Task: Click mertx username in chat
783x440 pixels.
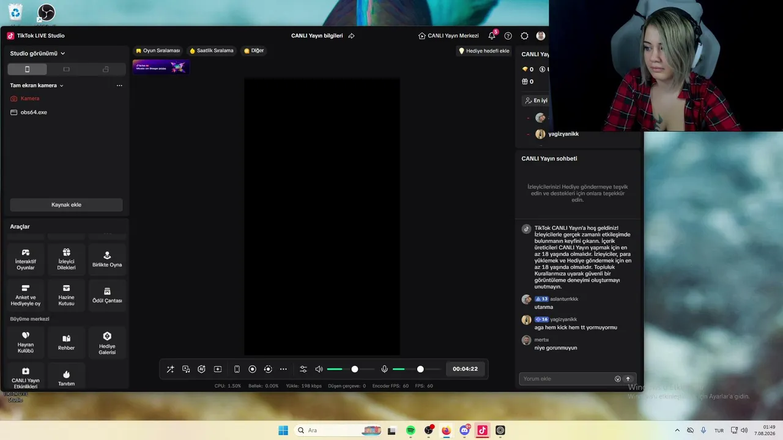Action: pyautogui.click(x=541, y=340)
